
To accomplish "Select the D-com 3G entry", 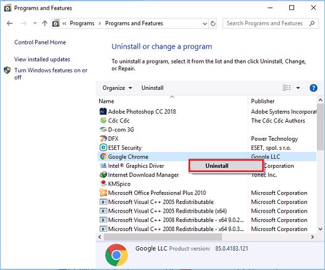I will click(x=121, y=130).
